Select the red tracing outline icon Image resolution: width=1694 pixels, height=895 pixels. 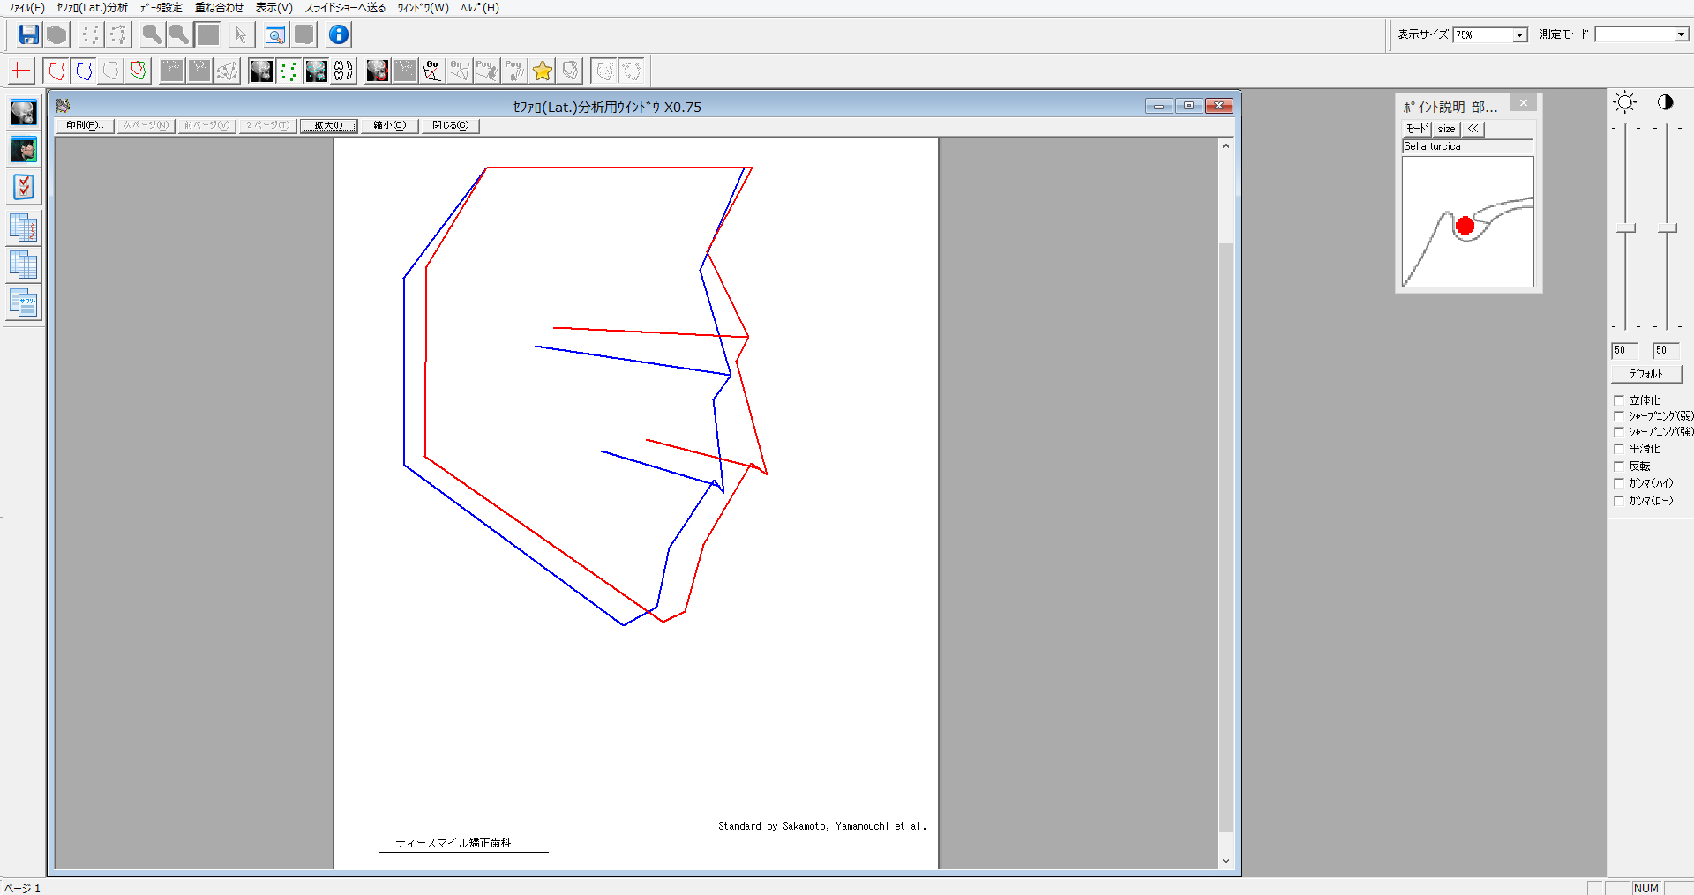pos(57,71)
